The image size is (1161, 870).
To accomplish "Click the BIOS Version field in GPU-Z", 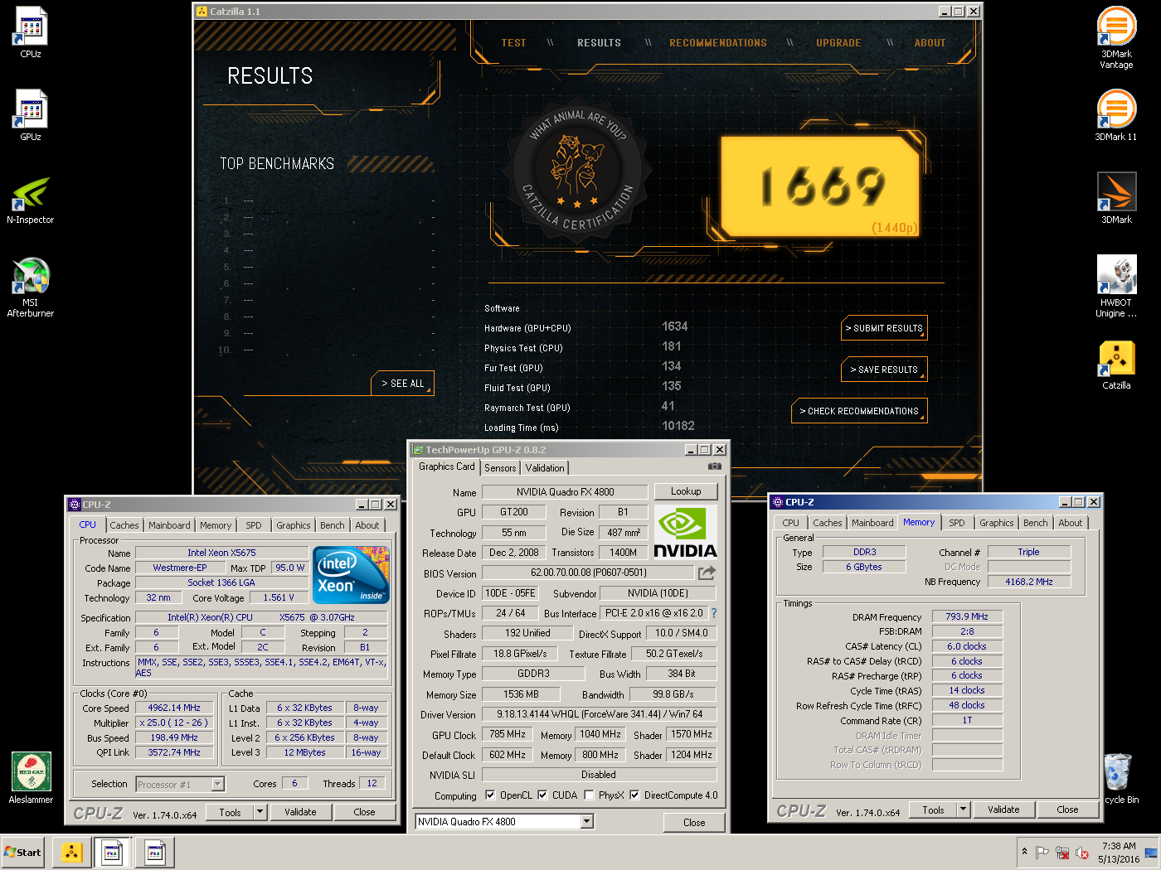I will point(588,573).
